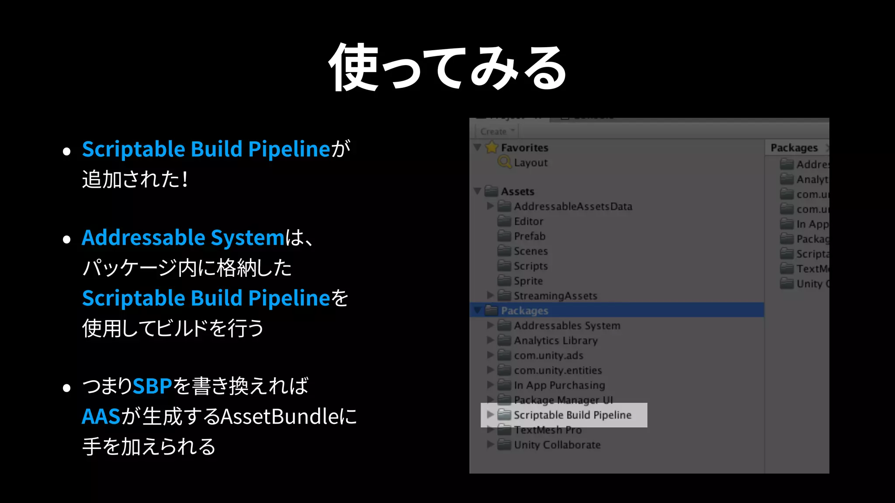Click the Layout favorites entry
The image size is (895, 503).
tap(531, 162)
